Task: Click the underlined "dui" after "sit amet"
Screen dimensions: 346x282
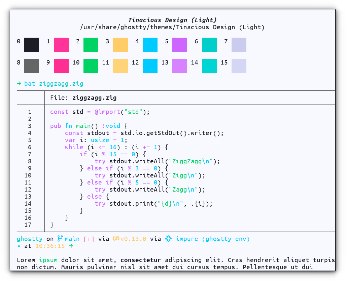Action: tap(177, 267)
